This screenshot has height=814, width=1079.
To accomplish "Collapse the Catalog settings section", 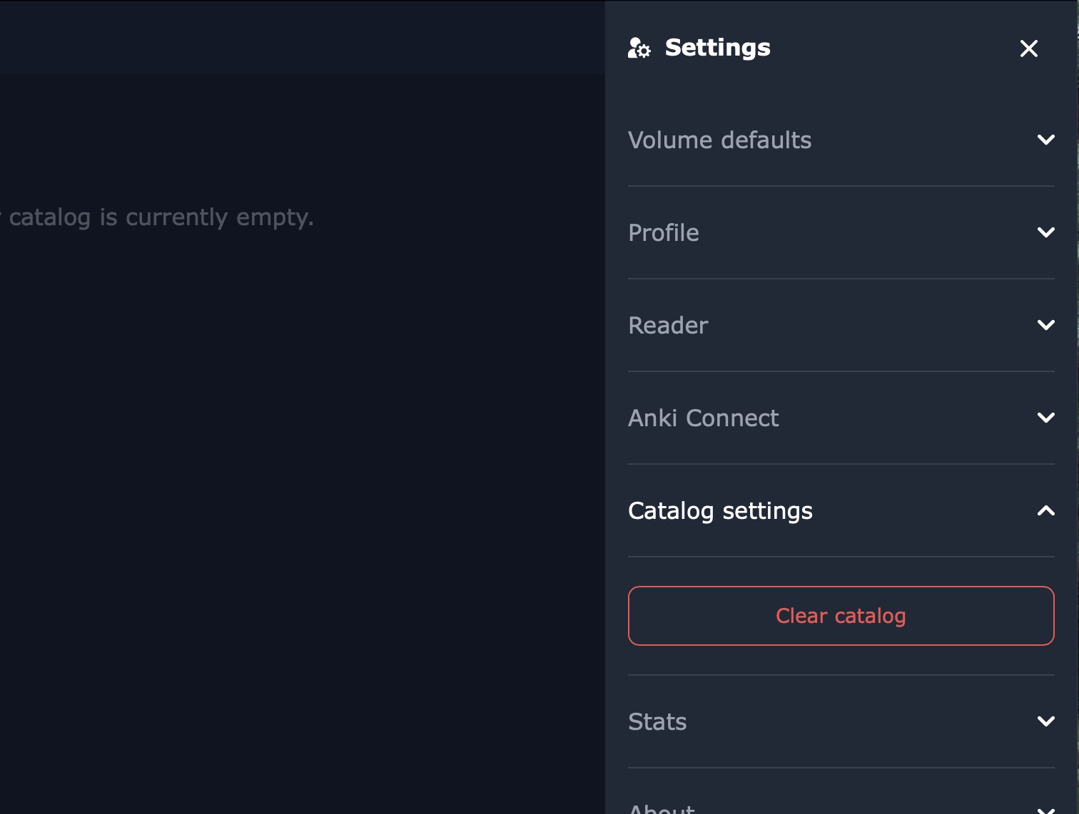I will click(720, 510).
